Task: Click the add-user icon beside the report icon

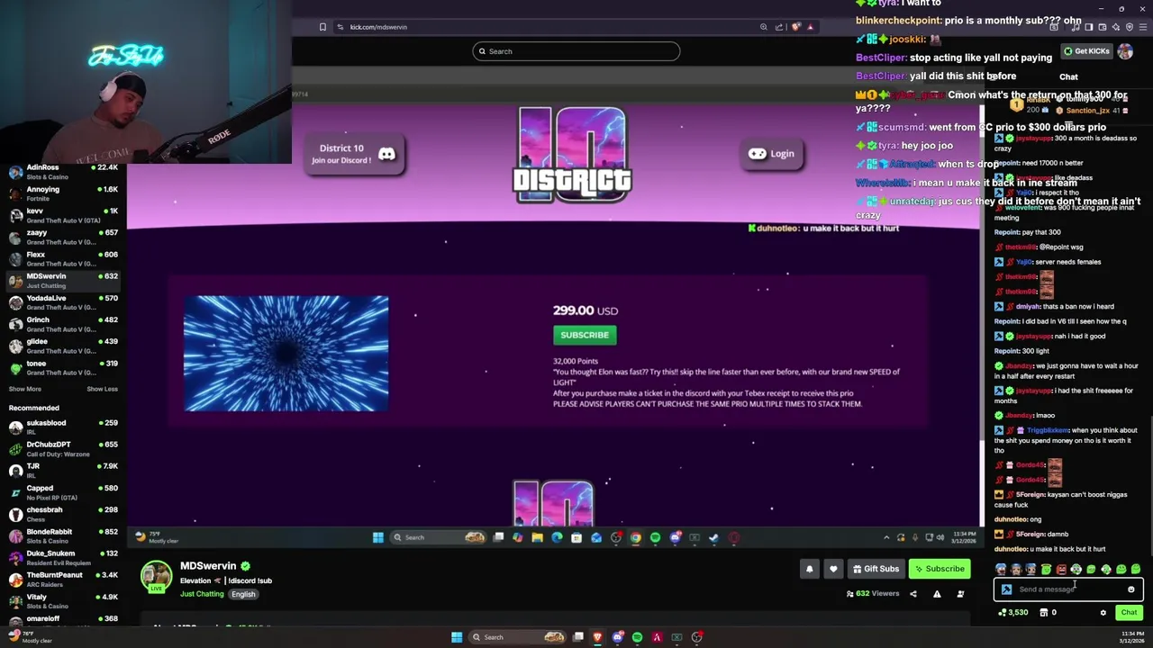Action: [960, 594]
